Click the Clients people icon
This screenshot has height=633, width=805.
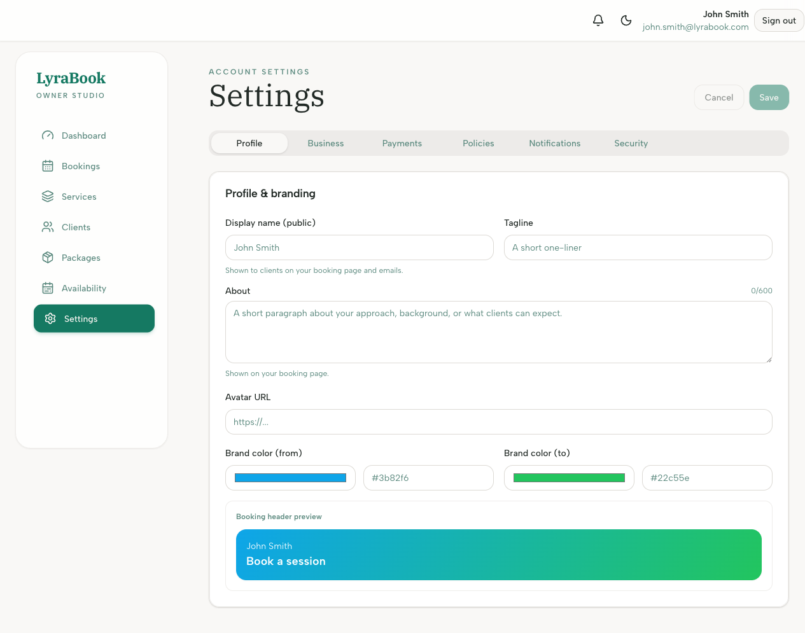(47, 227)
